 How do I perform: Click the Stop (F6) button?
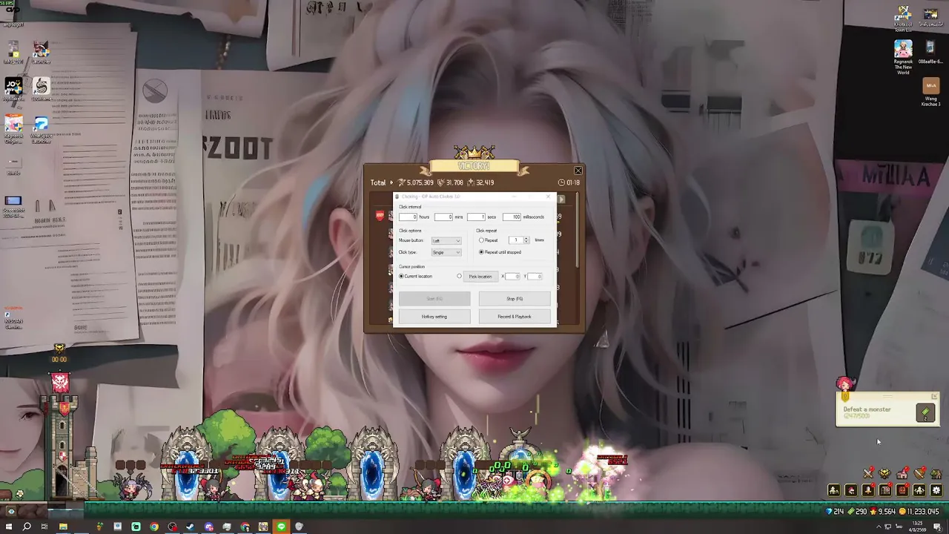(x=515, y=299)
